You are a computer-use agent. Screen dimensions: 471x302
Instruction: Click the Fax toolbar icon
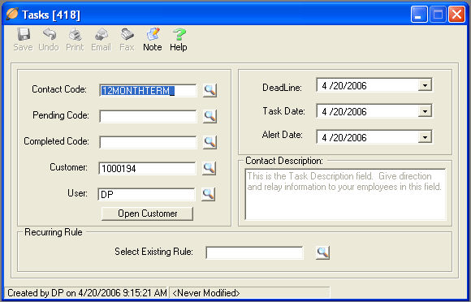(x=127, y=39)
